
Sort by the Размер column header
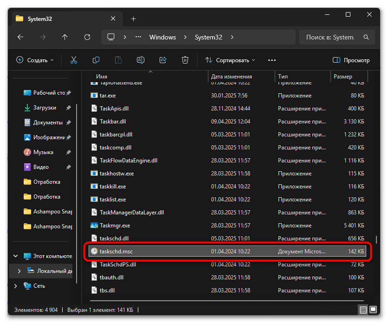(349, 77)
